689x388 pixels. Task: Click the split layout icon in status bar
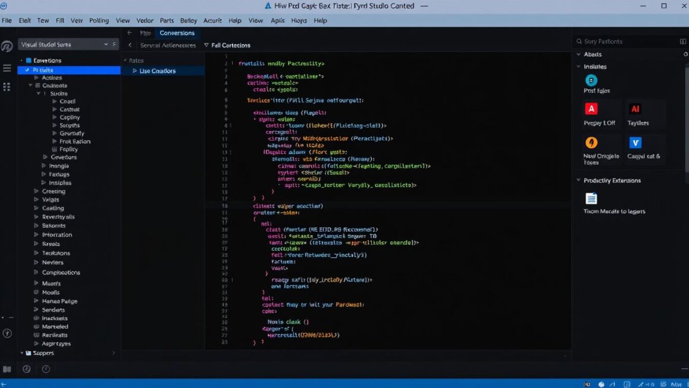click(x=627, y=384)
